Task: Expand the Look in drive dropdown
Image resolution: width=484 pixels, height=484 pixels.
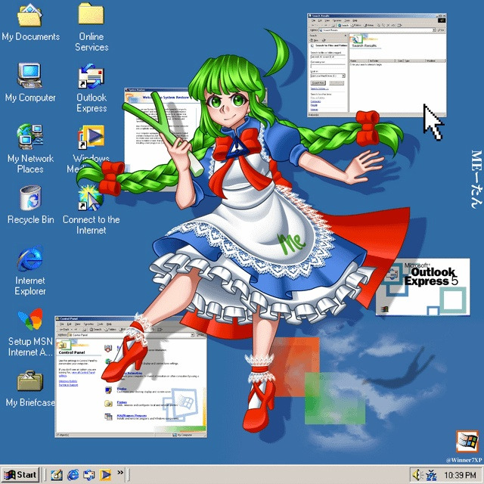Action: (x=343, y=76)
